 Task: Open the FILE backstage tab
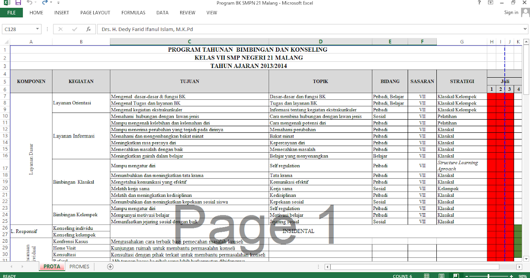coord(12,13)
